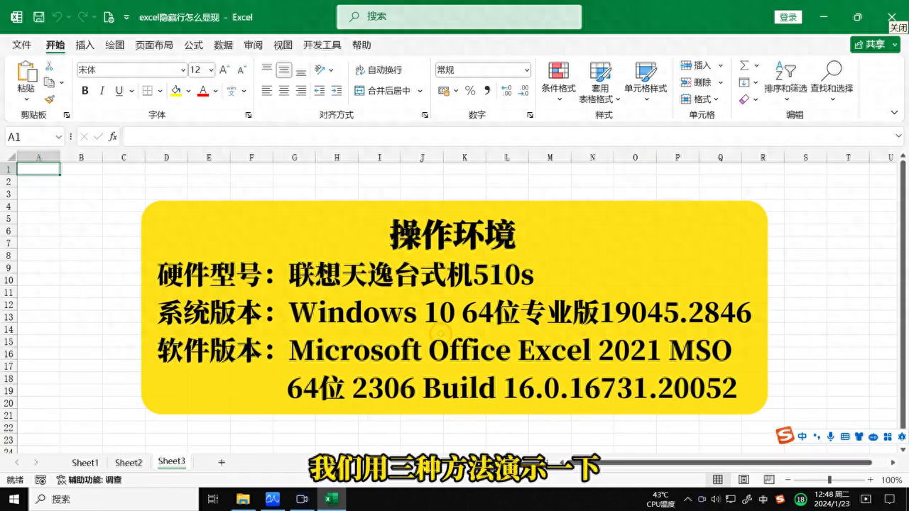The width and height of the screenshot is (909, 511).
Task: Add a new sheet with plus button
Action: tap(222, 462)
